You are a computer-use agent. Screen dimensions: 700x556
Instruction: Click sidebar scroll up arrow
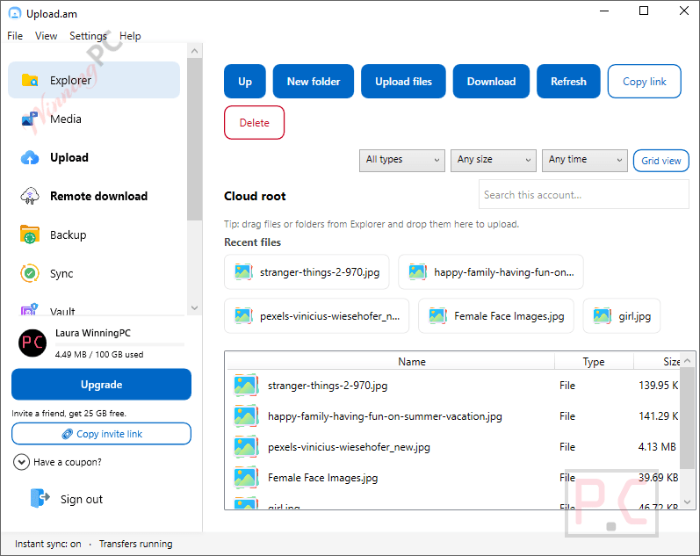coord(195,51)
